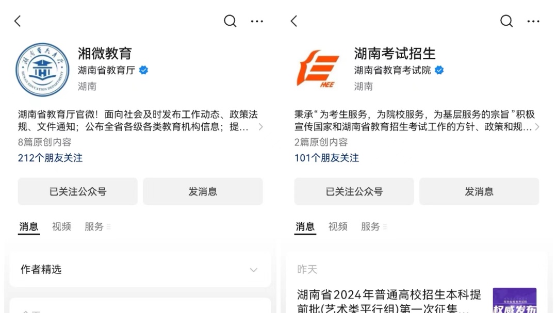The image size is (557, 313).
Task: Expand 湖南考试招生 description with arrow
Action: point(537,127)
